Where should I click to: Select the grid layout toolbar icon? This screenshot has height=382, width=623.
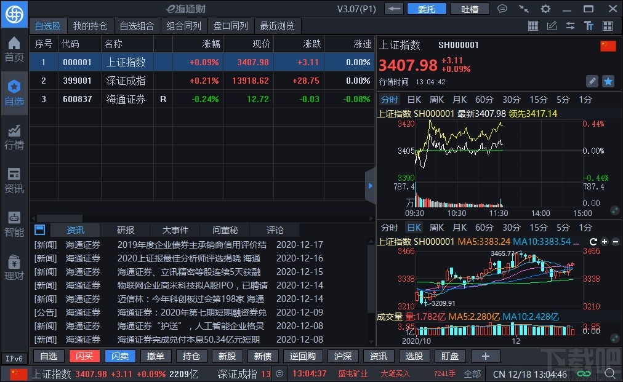(x=533, y=26)
